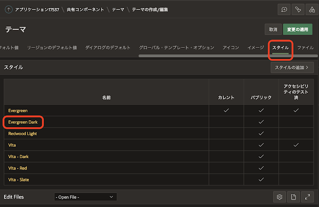Click Evergreen Dark's パブリック checkmark

click(x=261, y=122)
